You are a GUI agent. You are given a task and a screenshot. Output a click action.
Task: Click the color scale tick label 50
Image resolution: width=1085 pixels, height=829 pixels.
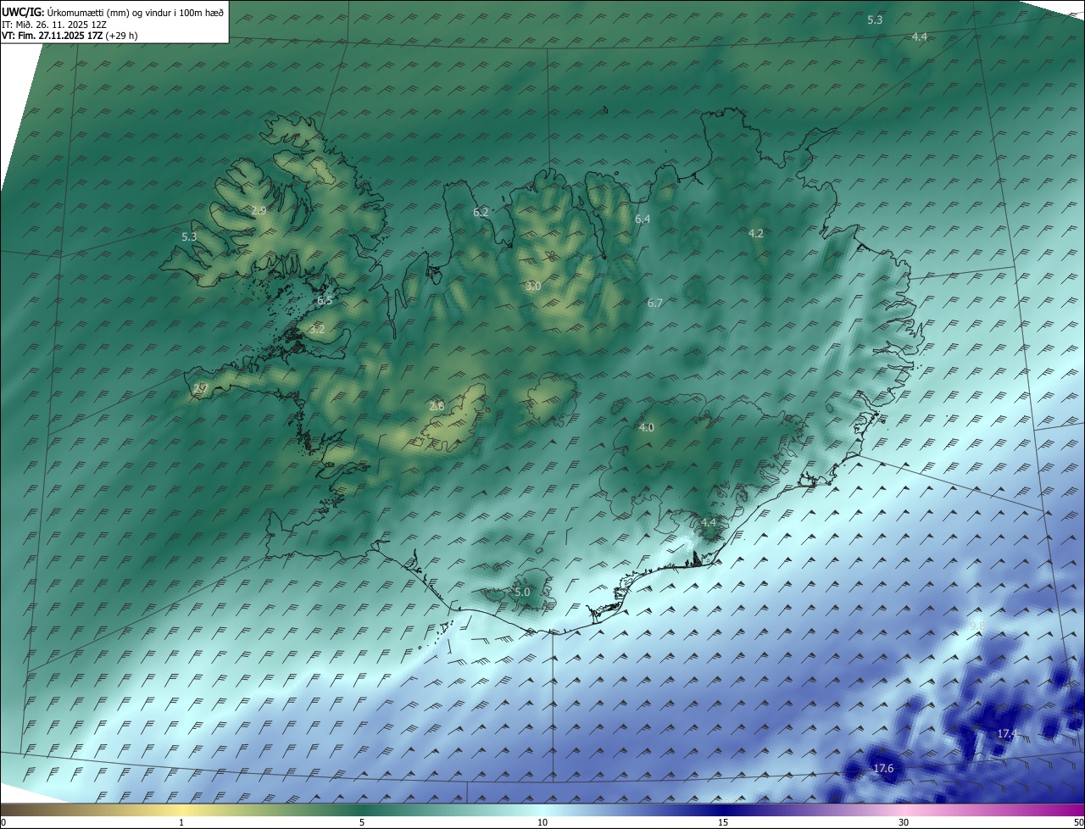[x=1078, y=822]
